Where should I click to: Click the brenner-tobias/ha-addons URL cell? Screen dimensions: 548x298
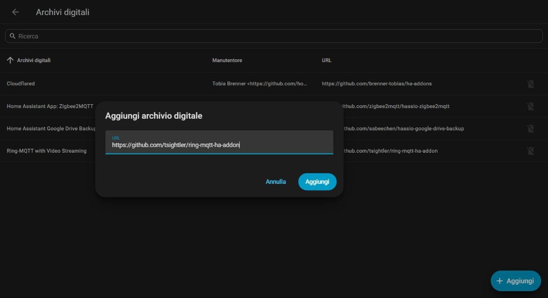tap(377, 84)
